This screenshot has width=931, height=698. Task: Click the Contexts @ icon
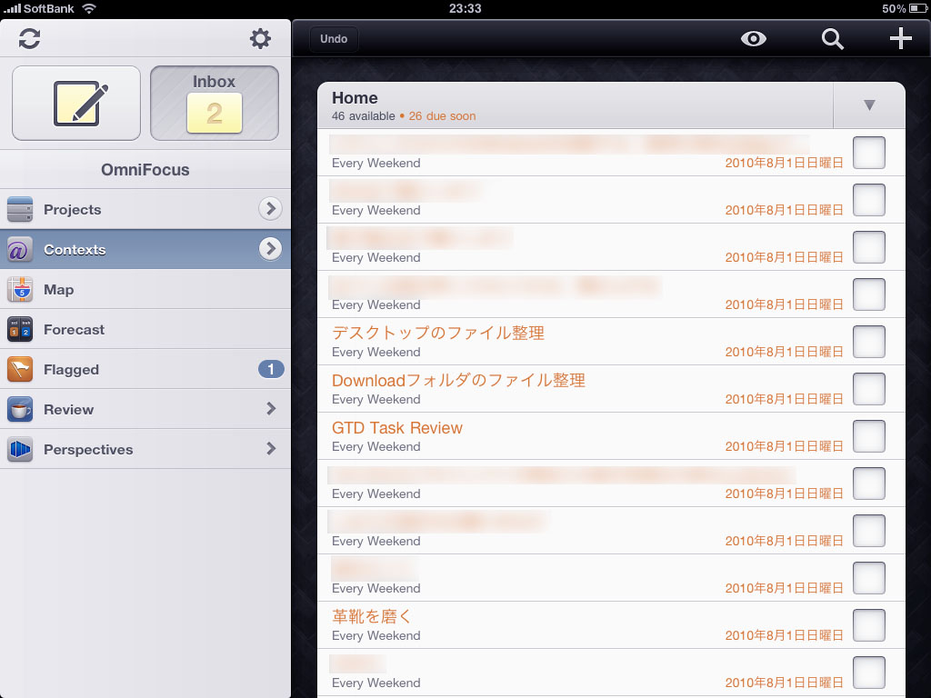point(20,249)
